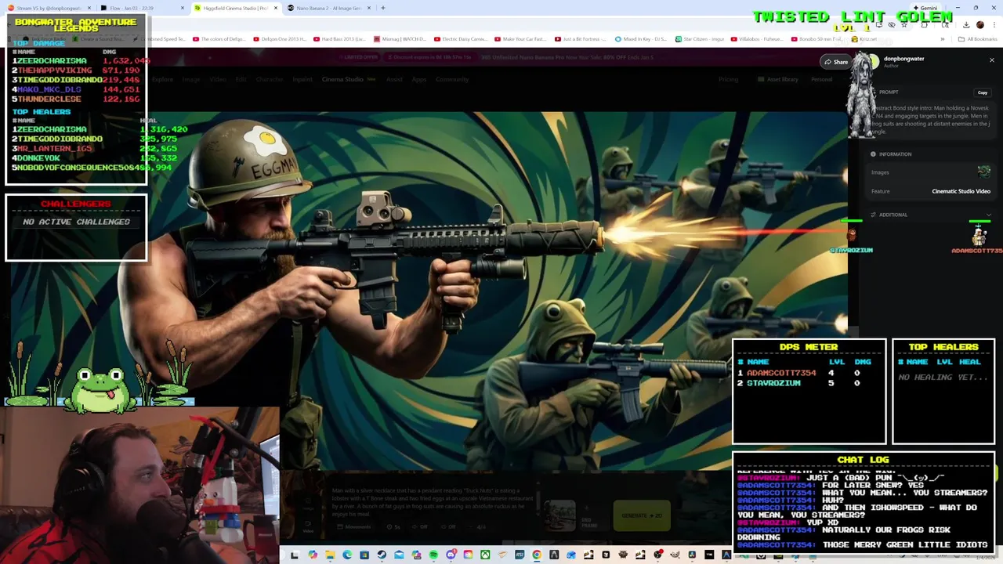Screen dimensions: 1003x564
Task: Open File Explorer from the taskbar
Action: click(x=330, y=555)
